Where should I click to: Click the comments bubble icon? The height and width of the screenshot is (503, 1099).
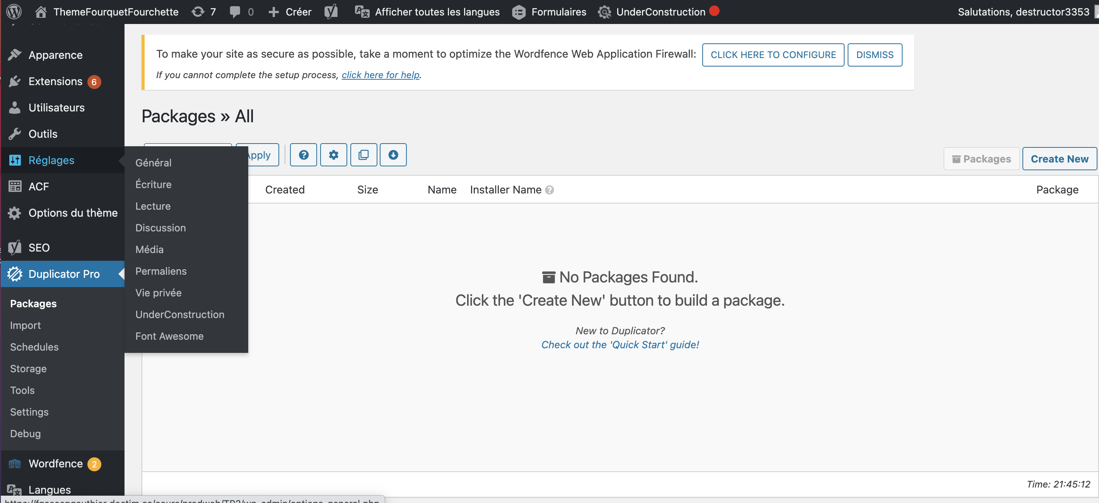235,12
